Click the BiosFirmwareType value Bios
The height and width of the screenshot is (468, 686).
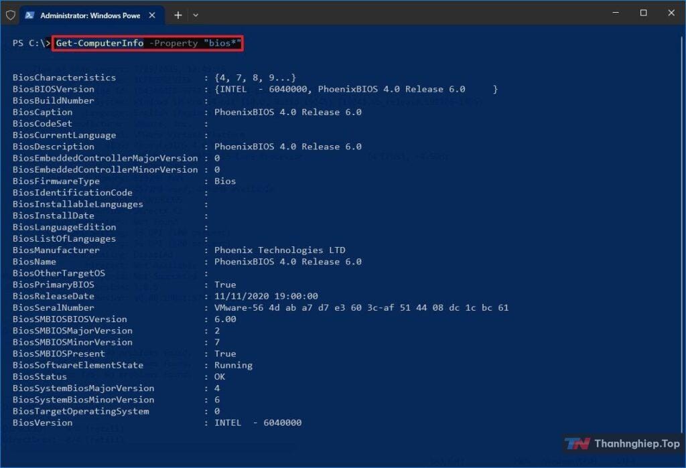225,181
